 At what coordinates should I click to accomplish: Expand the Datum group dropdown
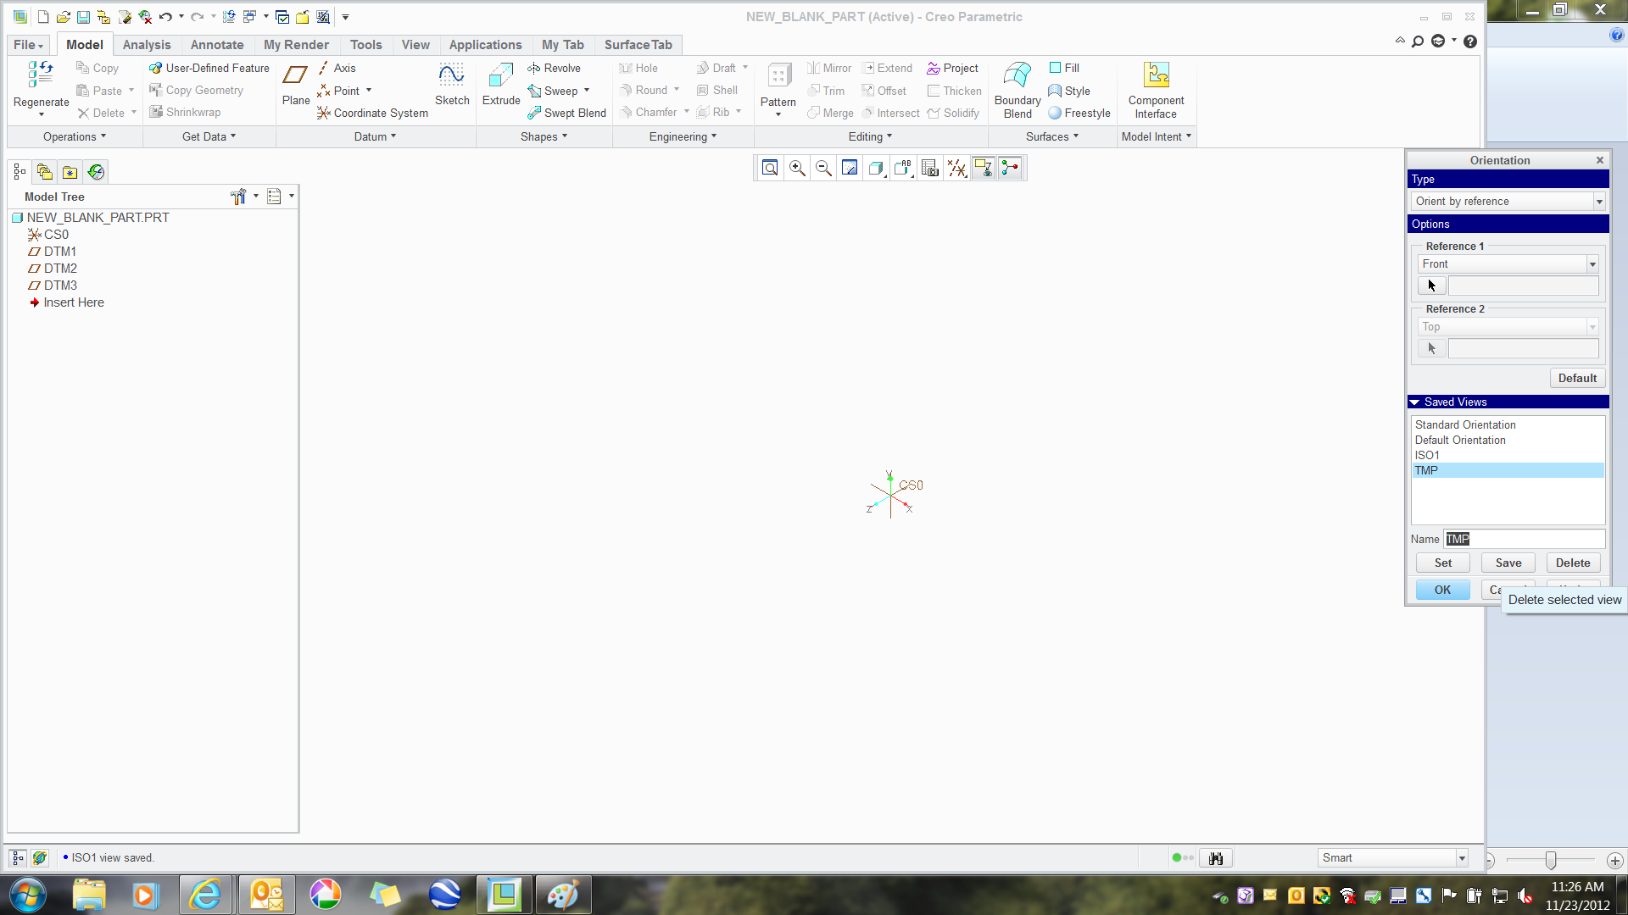[375, 136]
